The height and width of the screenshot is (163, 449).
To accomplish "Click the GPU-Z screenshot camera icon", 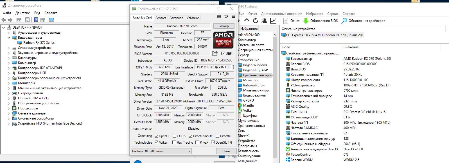I will tap(219, 17).
